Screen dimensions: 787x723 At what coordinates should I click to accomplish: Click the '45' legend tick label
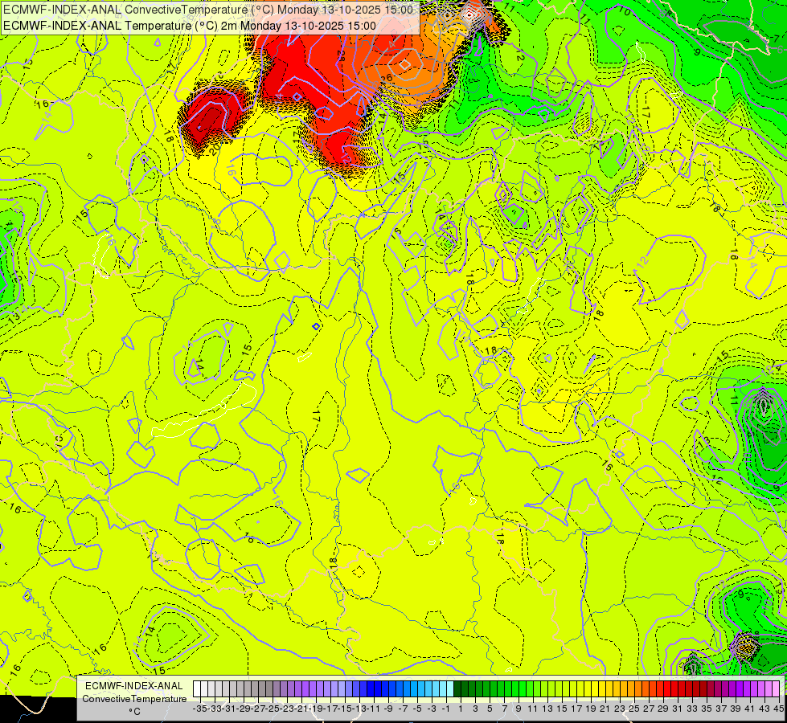click(x=778, y=709)
